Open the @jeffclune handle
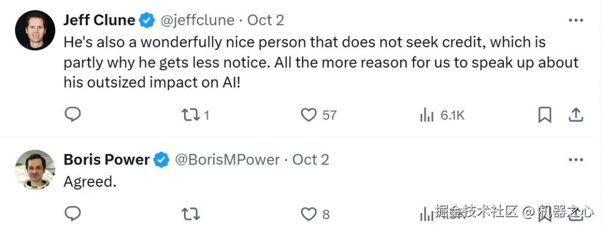The height and width of the screenshot is (227, 602). pyautogui.click(x=197, y=21)
